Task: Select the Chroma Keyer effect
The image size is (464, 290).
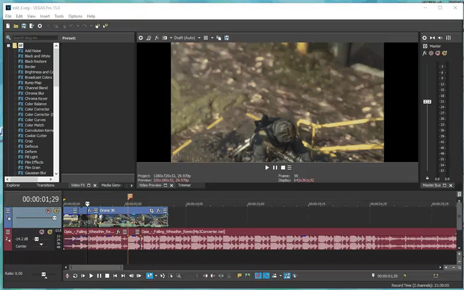Action: pyautogui.click(x=36, y=99)
